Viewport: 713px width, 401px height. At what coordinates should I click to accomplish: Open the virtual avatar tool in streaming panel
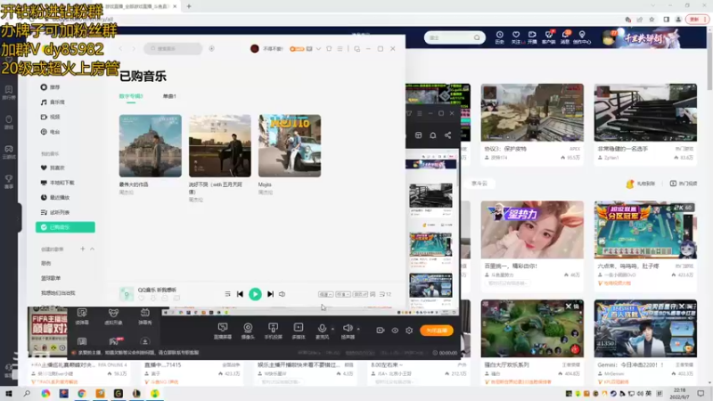[113, 316]
